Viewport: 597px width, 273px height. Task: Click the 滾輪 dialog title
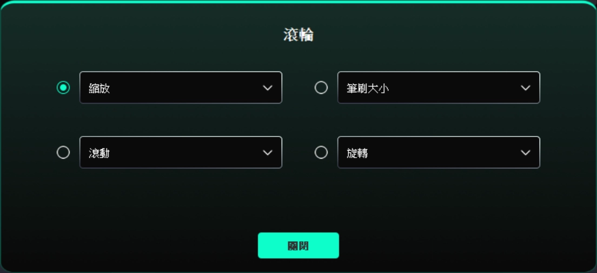[x=298, y=35]
